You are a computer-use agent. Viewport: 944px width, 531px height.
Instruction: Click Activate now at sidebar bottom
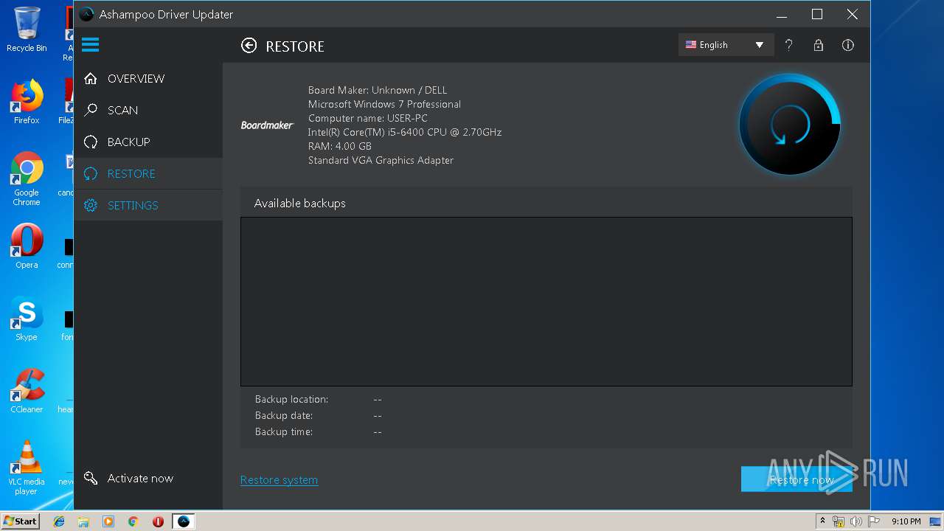tap(140, 478)
